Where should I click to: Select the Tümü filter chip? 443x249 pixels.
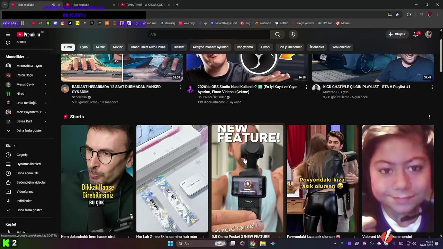pyautogui.click(x=68, y=47)
